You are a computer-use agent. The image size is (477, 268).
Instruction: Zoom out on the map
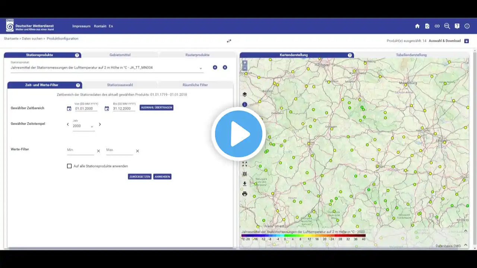coord(245,68)
